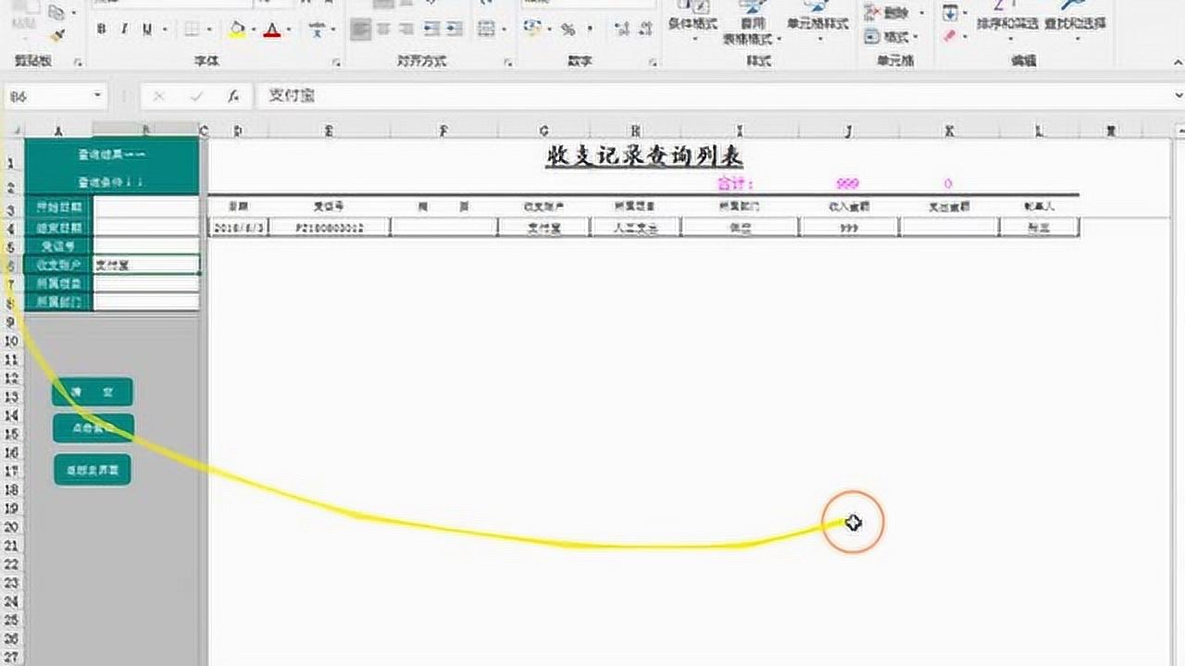This screenshot has width=1185, height=666.
Task: Click the cell borders icon
Action: tap(193, 30)
